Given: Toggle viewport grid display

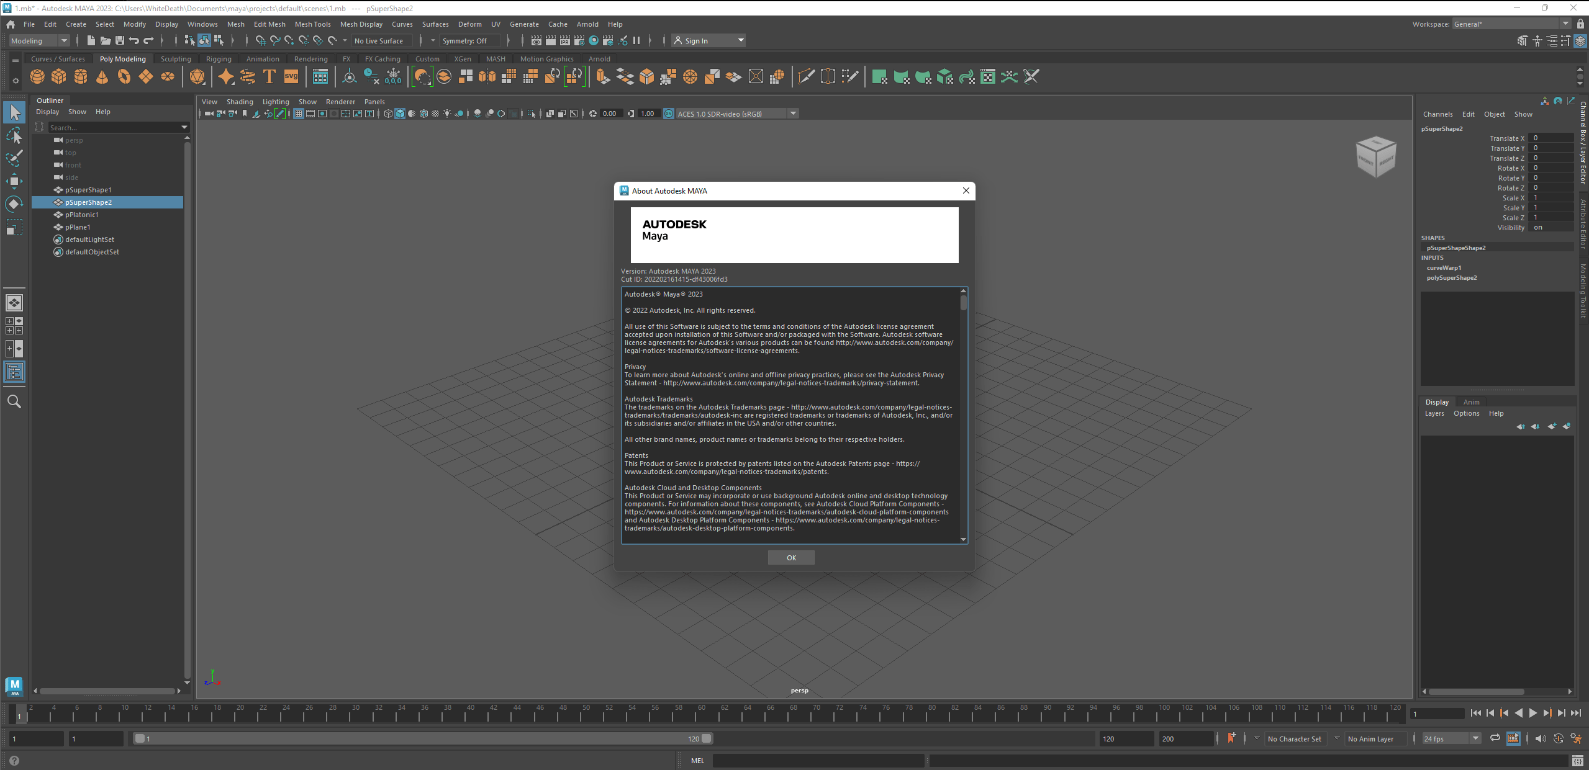Looking at the screenshot, I should click(299, 114).
